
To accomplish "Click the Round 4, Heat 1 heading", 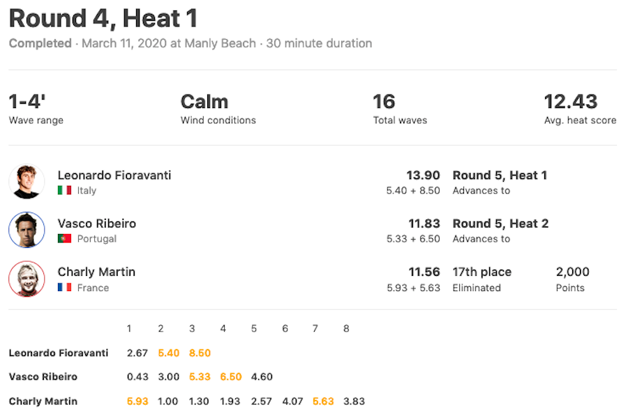I will point(103,18).
